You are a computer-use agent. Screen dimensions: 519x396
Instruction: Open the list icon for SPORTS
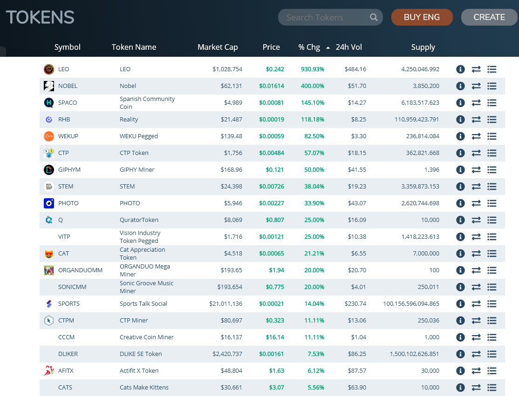[492, 304]
